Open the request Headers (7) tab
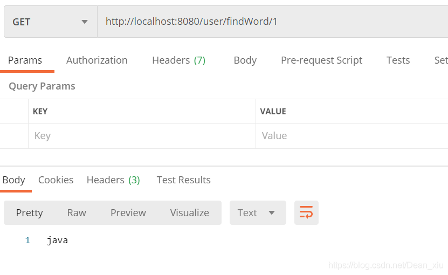This screenshot has height=275, width=448. point(179,60)
